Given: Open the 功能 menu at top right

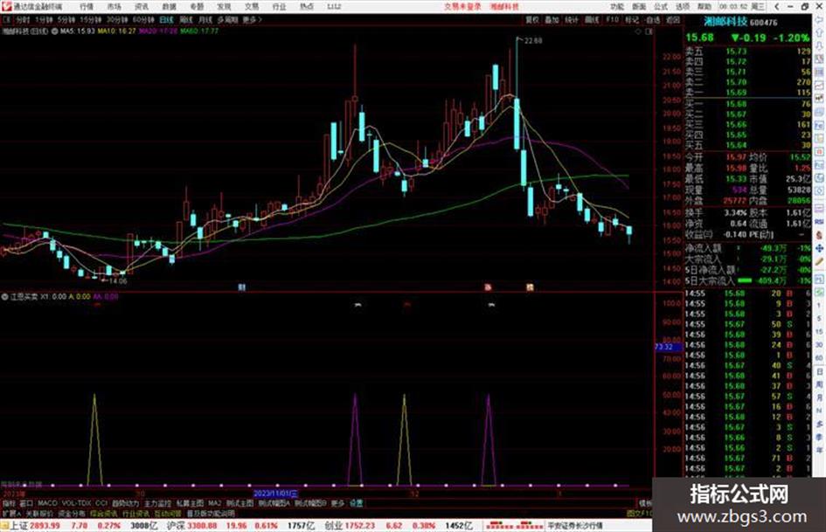Looking at the screenshot, I should (x=617, y=6).
